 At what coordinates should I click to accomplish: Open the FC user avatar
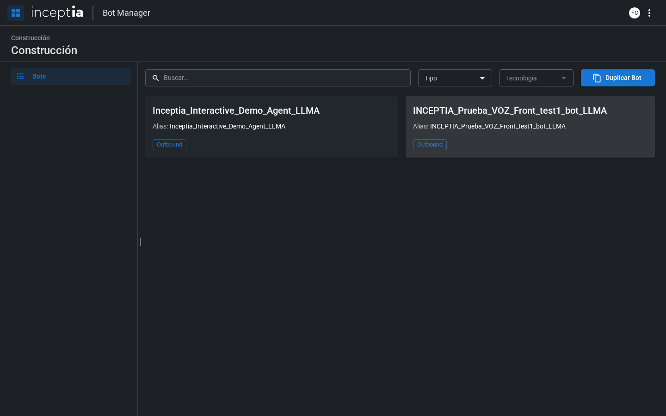coord(635,13)
